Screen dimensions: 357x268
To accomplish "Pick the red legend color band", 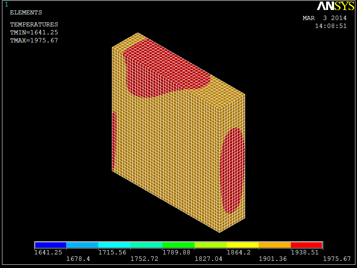I will click(306, 245).
